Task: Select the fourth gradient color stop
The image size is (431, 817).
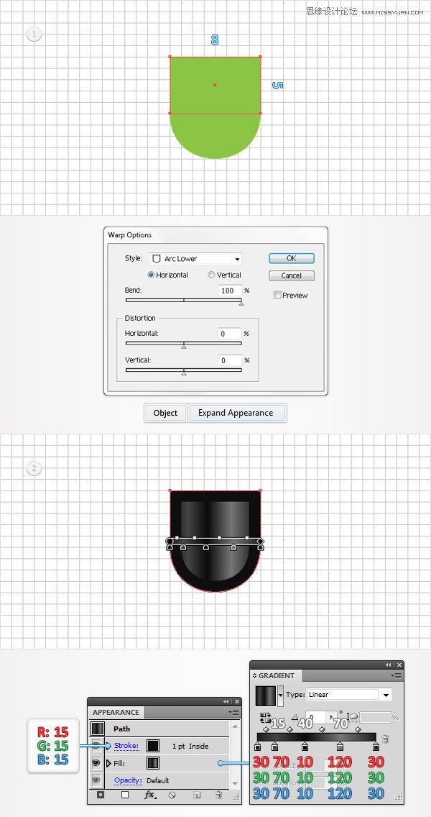Action: [340, 747]
